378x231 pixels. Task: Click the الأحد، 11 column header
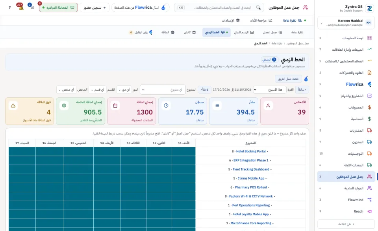(x=183, y=143)
